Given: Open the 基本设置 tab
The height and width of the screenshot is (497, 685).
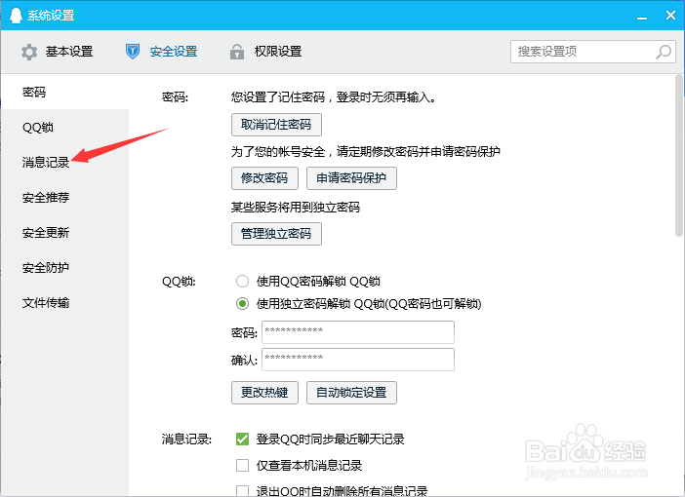Looking at the screenshot, I should (x=57, y=52).
